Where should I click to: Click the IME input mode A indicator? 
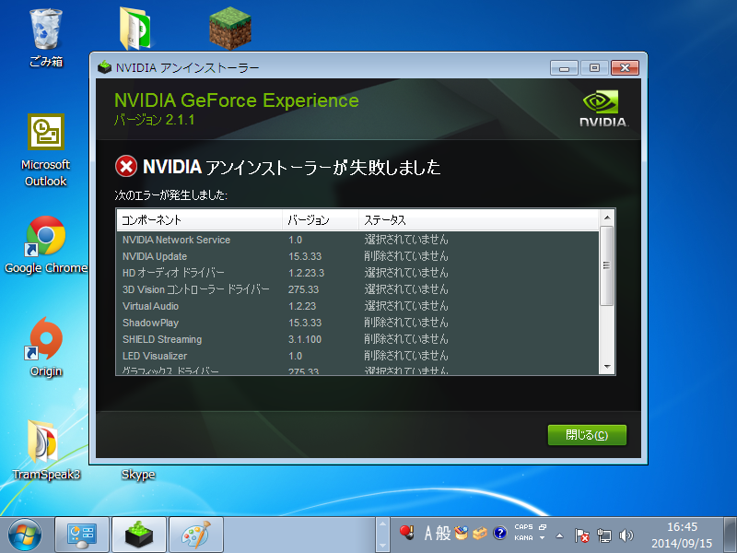coord(427,534)
